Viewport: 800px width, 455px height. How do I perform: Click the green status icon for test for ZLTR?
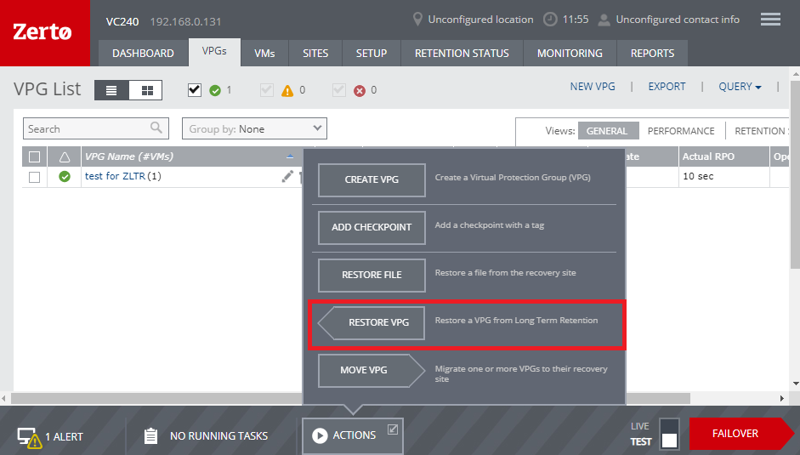(65, 177)
